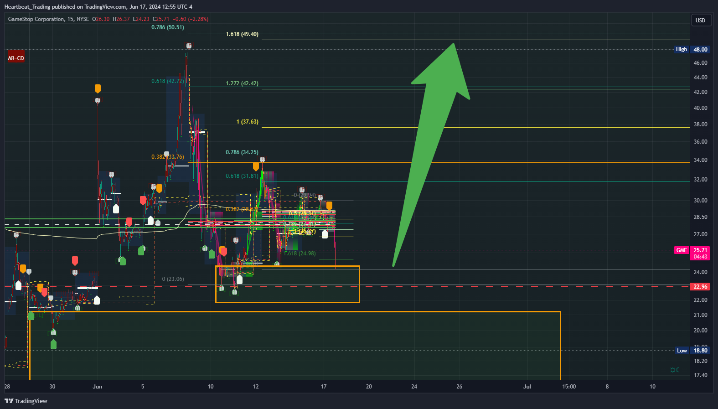Select the 0.618 (31.81) retracement label

[242, 176]
